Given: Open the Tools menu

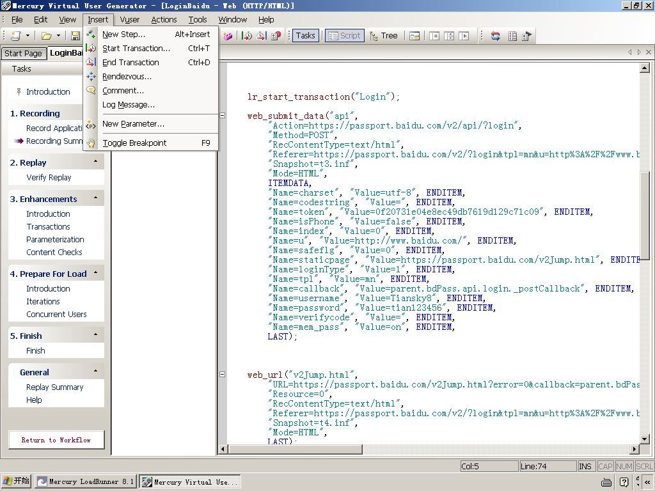Looking at the screenshot, I should [197, 20].
